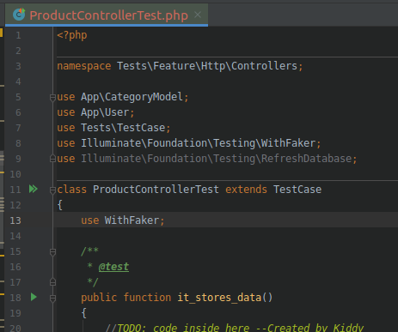Click the 'App\User' import
The height and width of the screenshot is (332, 398).
point(105,112)
